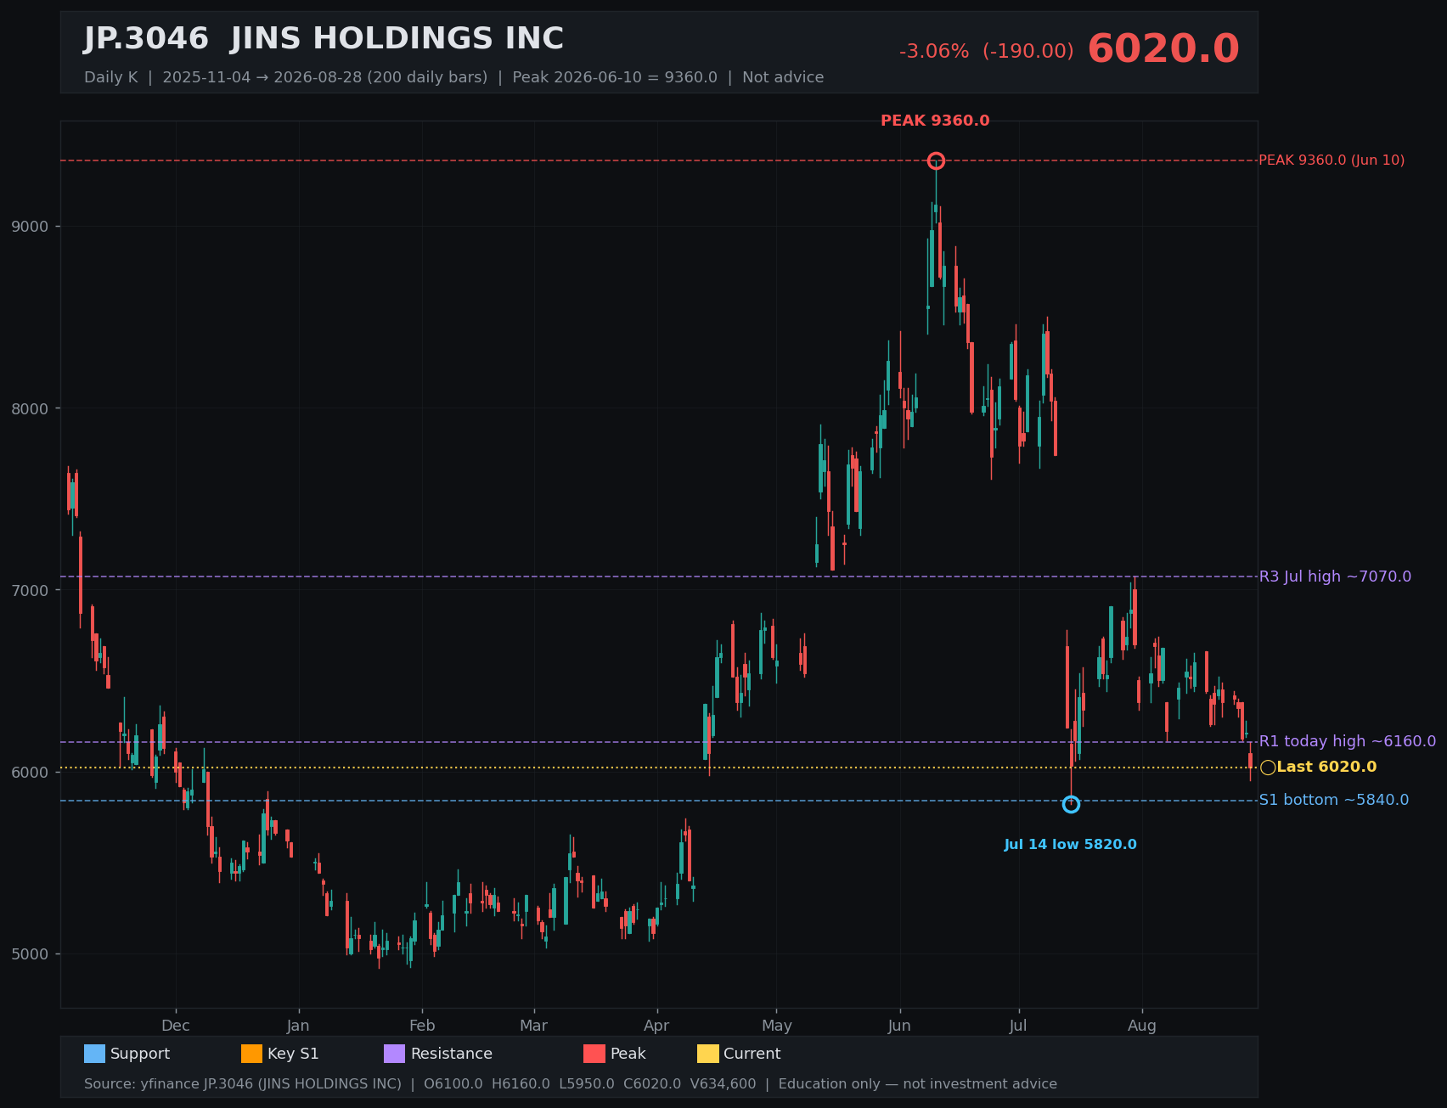Click the "Peak" legend label text
The width and height of the screenshot is (1447, 1108).
(x=628, y=1054)
